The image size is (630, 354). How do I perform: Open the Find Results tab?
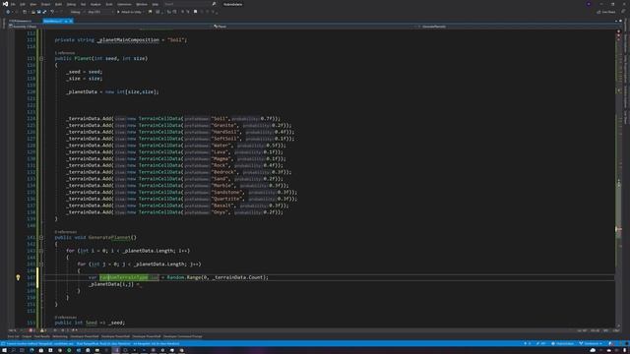point(41,336)
